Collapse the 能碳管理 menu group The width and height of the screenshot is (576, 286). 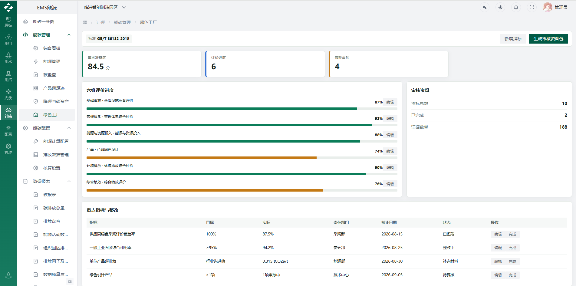click(47, 35)
